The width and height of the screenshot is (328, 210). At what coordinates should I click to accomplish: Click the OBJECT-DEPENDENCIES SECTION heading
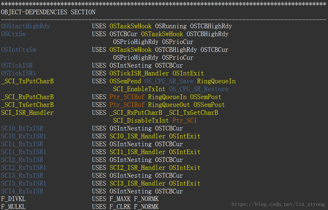[x=48, y=12]
